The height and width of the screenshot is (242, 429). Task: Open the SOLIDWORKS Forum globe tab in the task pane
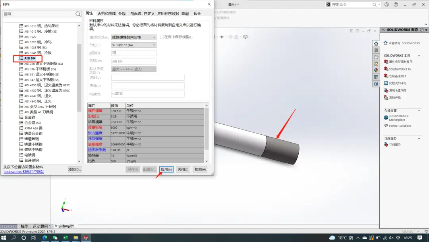(x=376, y=84)
